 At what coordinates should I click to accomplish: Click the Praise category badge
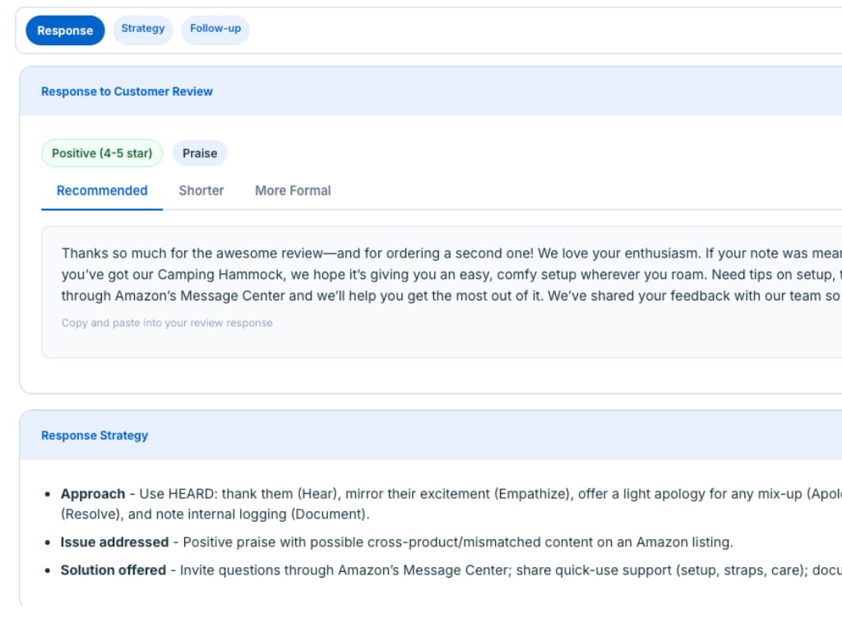click(200, 154)
